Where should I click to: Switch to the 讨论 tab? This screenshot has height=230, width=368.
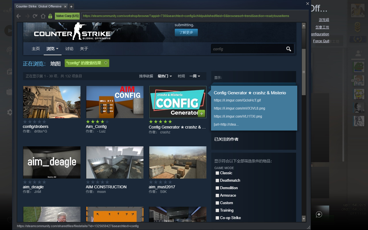(69, 49)
